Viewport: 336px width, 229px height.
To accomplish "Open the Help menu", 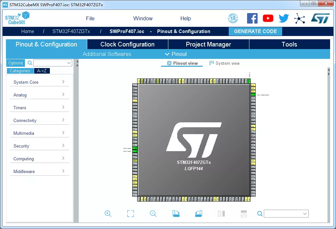I will click(x=186, y=18).
